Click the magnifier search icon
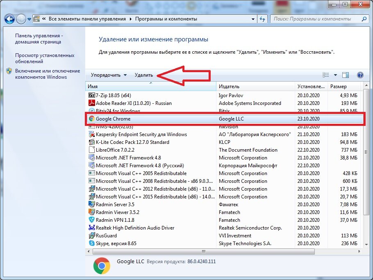 point(364,19)
